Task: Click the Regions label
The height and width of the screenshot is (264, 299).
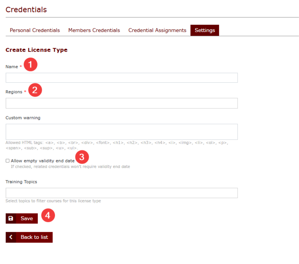Action: 14,92
